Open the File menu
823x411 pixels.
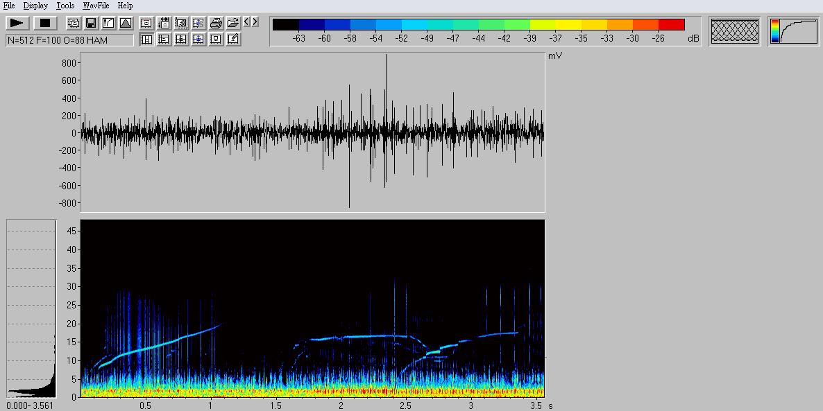(x=9, y=6)
